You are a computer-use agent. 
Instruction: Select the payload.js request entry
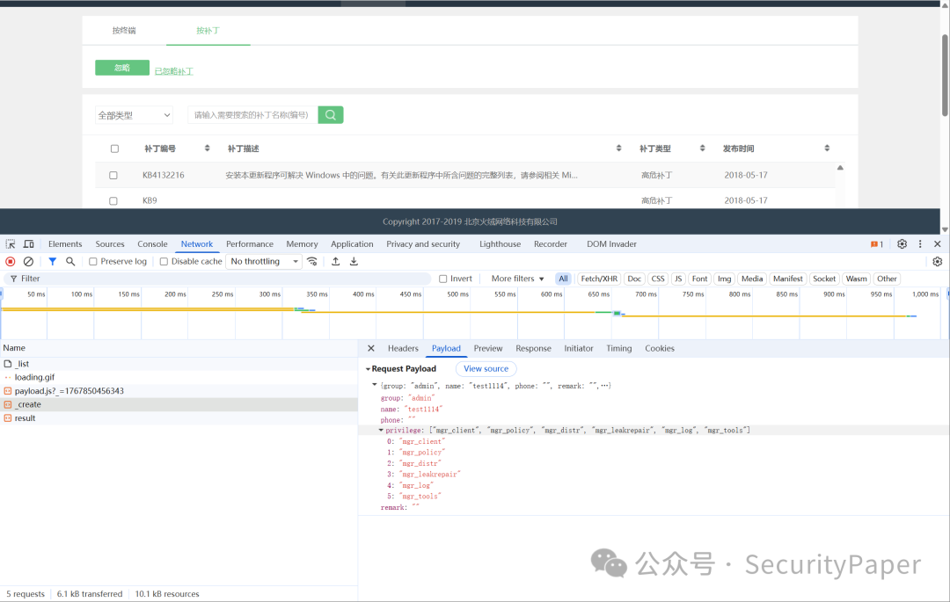pos(179,391)
